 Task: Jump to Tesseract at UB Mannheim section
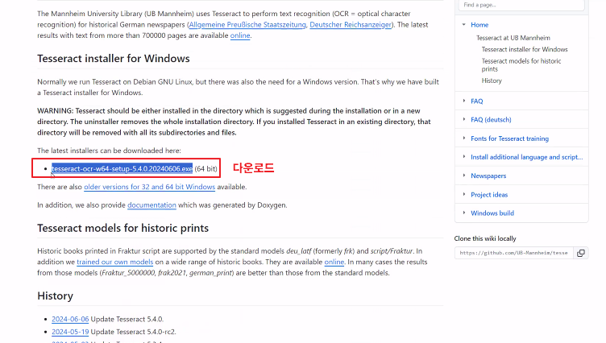513,38
